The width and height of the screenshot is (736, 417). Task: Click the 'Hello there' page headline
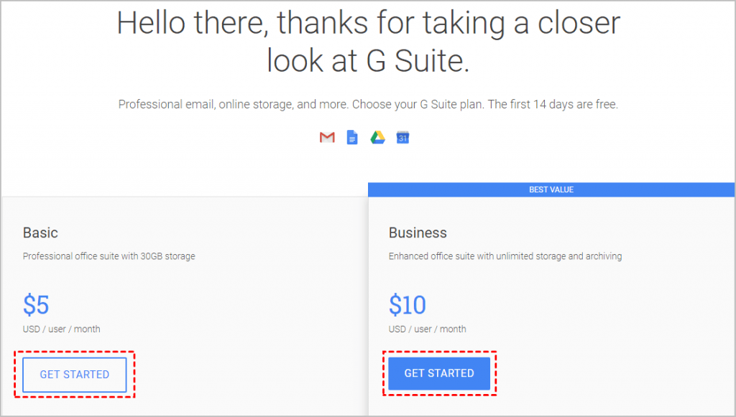coord(369,42)
